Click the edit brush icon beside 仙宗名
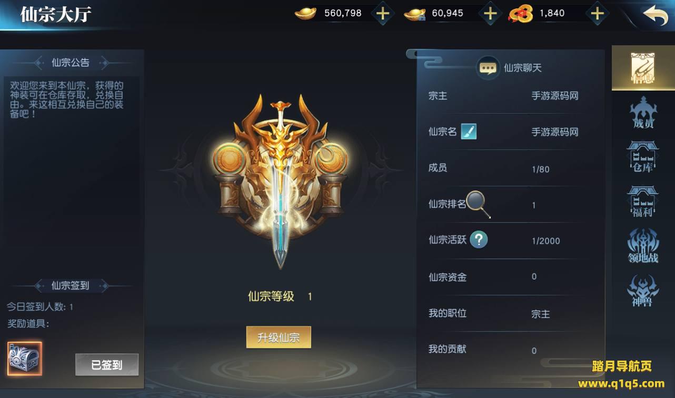 [x=469, y=131]
